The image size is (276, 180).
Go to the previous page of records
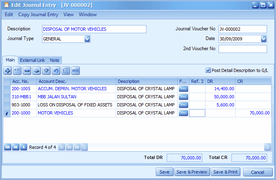pos(15,147)
